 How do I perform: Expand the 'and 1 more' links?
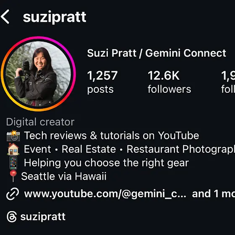point(214,193)
